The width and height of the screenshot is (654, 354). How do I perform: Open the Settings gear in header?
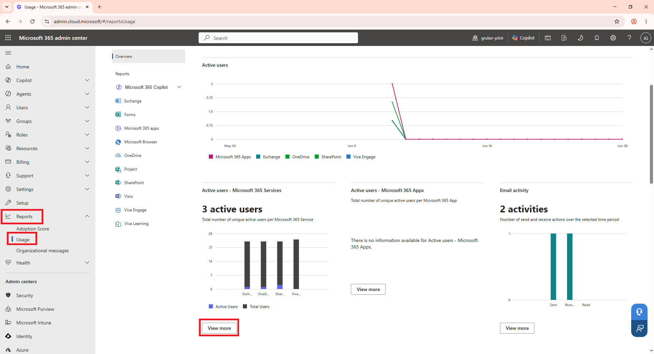(x=613, y=38)
